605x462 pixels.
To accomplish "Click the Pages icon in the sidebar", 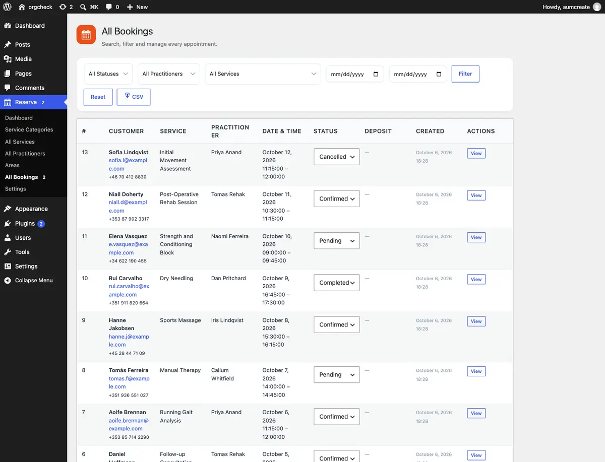I will click(x=8, y=74).
